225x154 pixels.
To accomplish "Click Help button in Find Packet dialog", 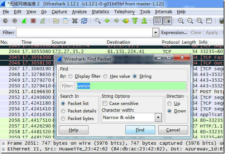I will (73, 130).
